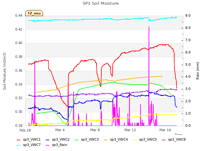This screenshot has height=151, width=202.
Task: Select the sp3_VWC2 legend label
Action: click(x=61, y=139)
